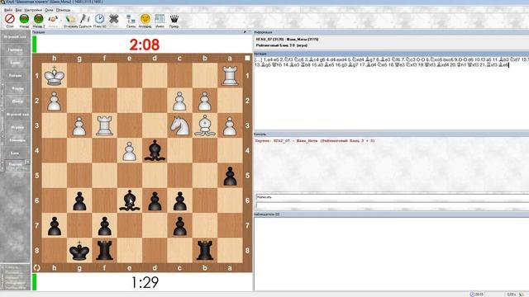
Task: Click the red game announcement line in console
Action: click(x=315, y=141)
